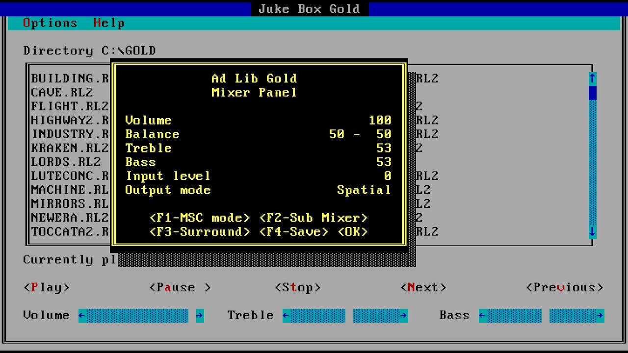Select the BUILDING file entry
The height and width of the screenshot is (353, 628).
70,78
